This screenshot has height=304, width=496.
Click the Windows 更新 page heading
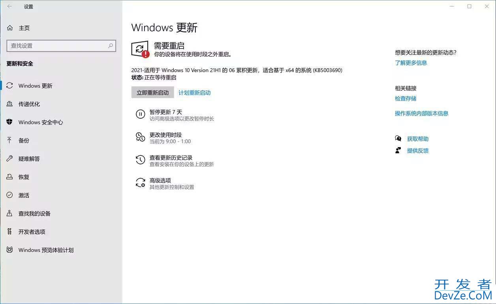point(164,28)
